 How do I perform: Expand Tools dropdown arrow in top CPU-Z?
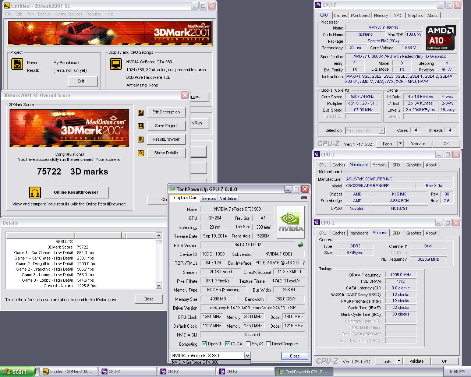point(401,144)
